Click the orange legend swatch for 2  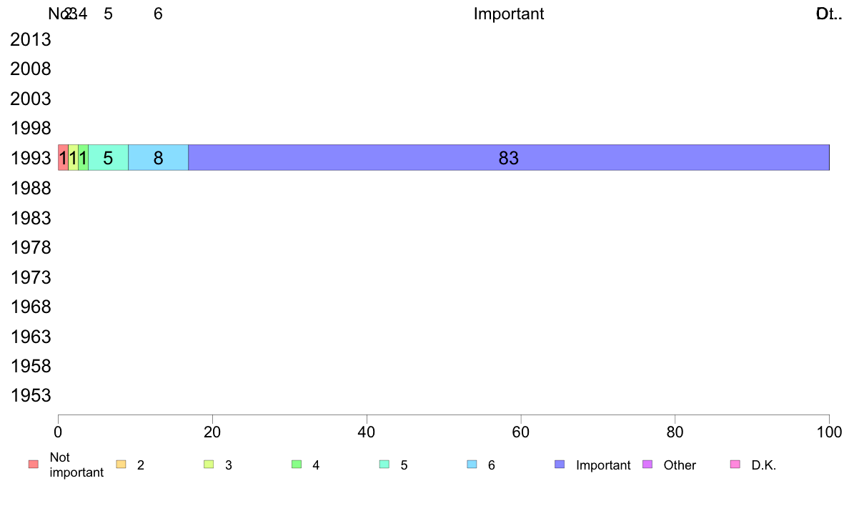(x=121, y=465)
